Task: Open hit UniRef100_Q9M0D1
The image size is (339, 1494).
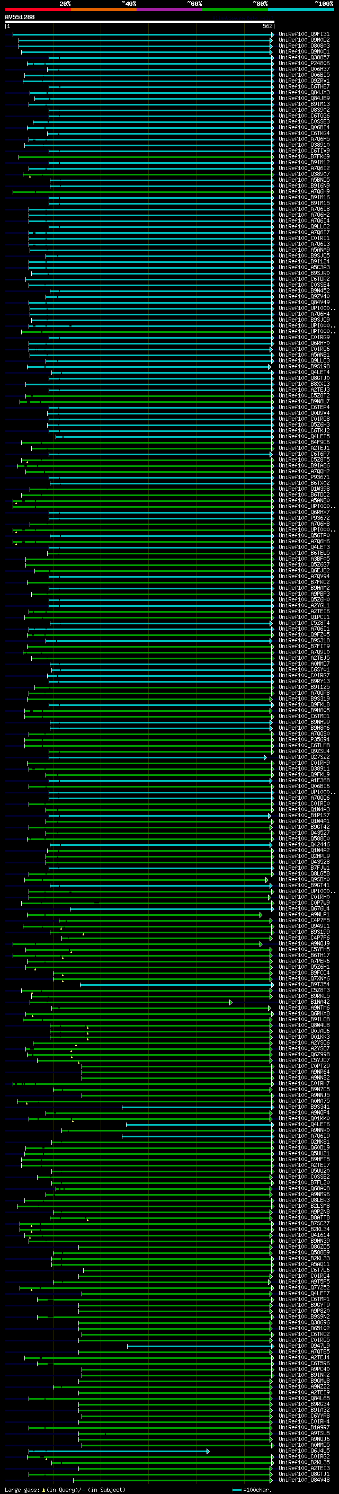Action: click(304, 51)
